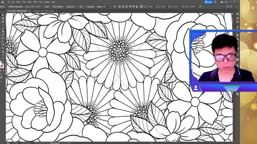Switch to the second document tab

pyautogui.click(x=43, y=11)
